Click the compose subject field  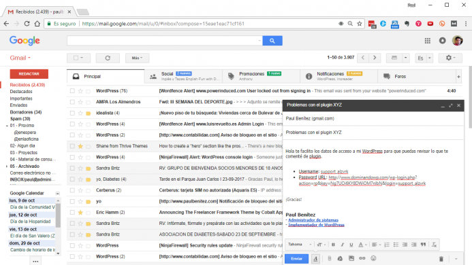373,132
